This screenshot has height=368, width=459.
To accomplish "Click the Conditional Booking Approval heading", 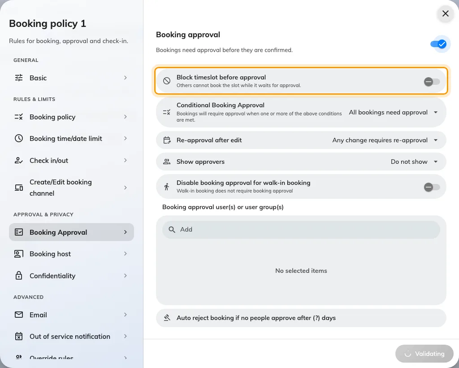I will click(221, 105).
